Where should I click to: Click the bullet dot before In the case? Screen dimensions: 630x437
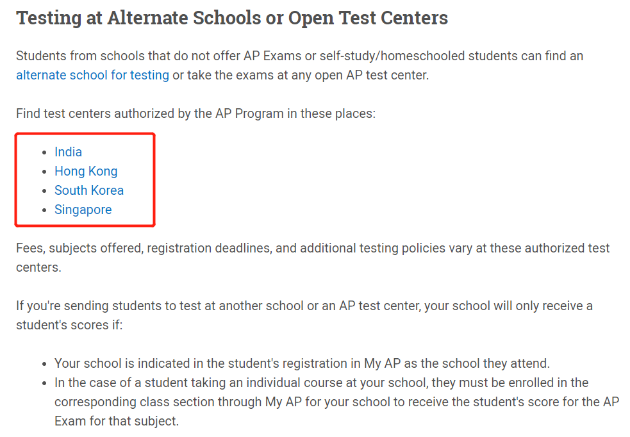click(x=44, y=384)
